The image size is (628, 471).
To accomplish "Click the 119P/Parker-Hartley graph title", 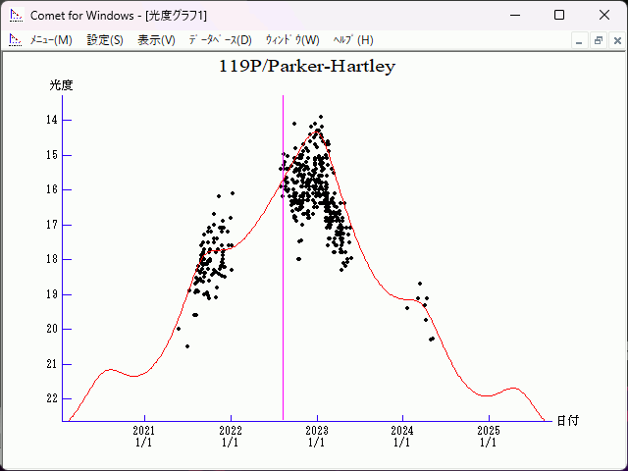I will [306, 67].
